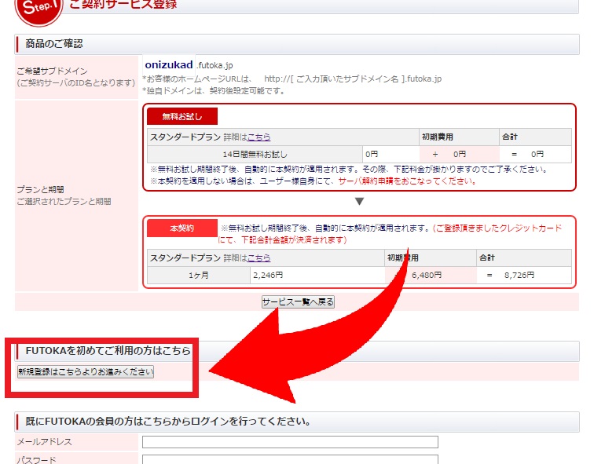Image resolution: width=616 pixels, height=464 pixels.
Task: Click the 無料お試し red label badge
Action: [x=182, y=117]
